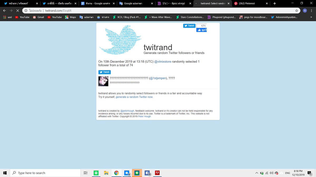Open the Action Center notifications icon
Screen dimensions: 316x177
tap(309, 173)
